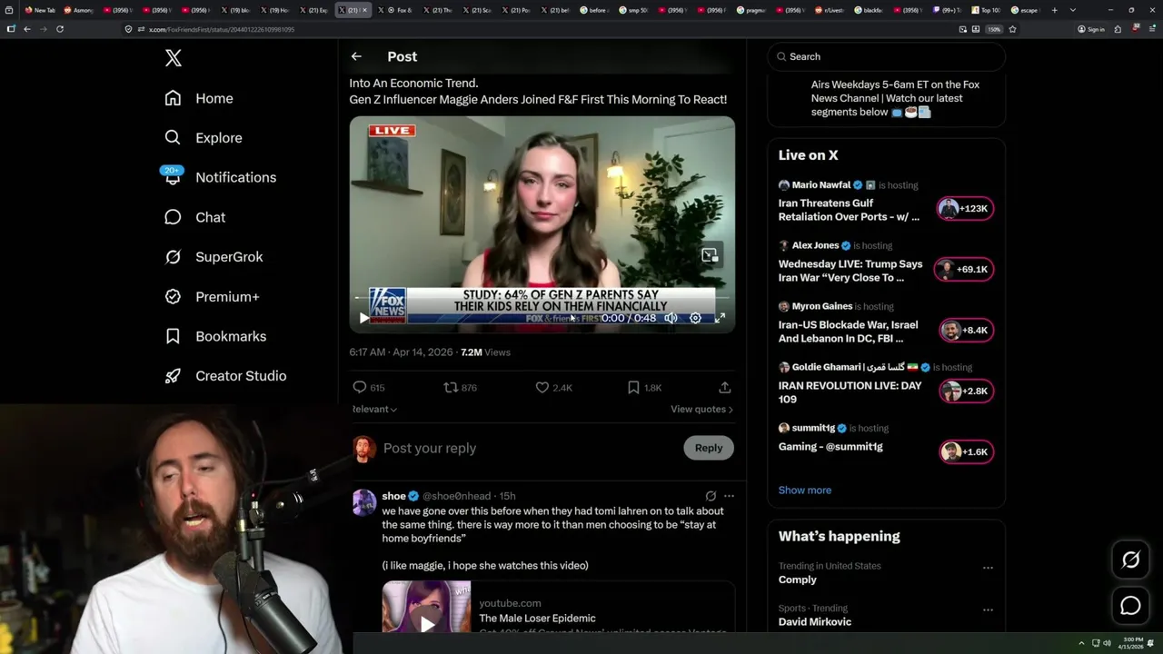Click the share icon on the post
The height and width of the screenshot is (654, 1163).
click(724, 388)
